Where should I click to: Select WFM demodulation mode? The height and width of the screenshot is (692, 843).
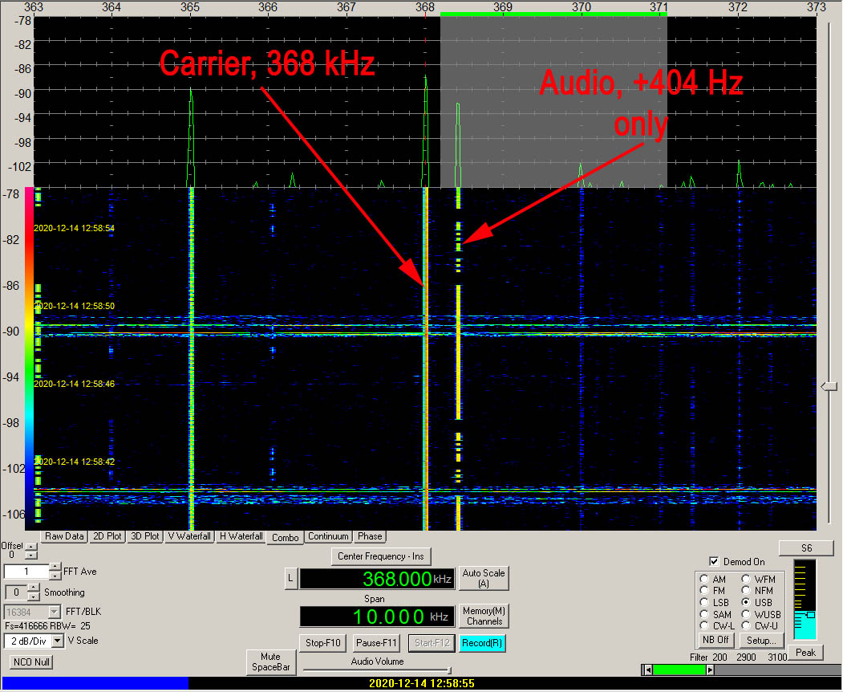[x=746, y=579]
